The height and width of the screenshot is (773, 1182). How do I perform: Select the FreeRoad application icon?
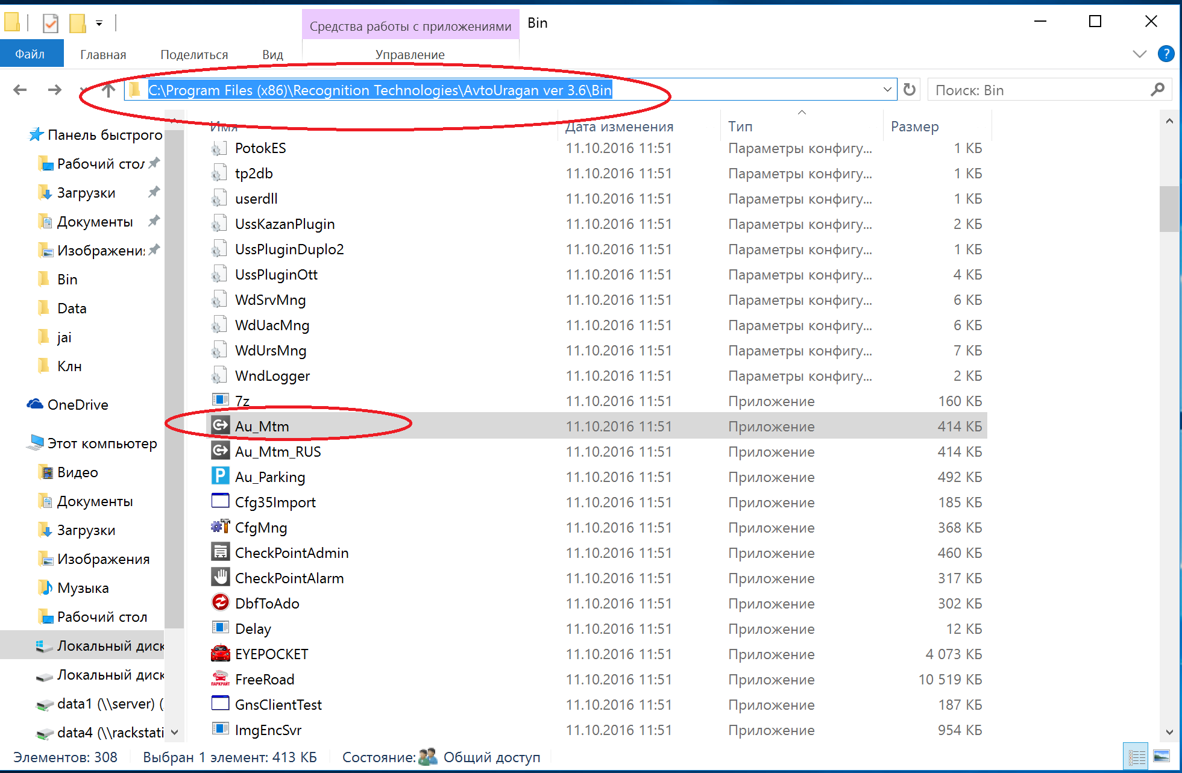tap(220, 679)
